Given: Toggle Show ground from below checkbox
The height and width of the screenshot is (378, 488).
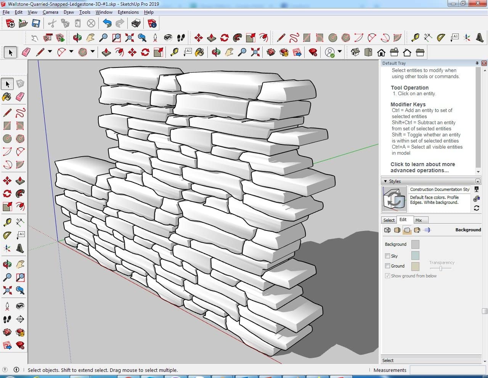Looking at the screenshot, I should [387, 276].
